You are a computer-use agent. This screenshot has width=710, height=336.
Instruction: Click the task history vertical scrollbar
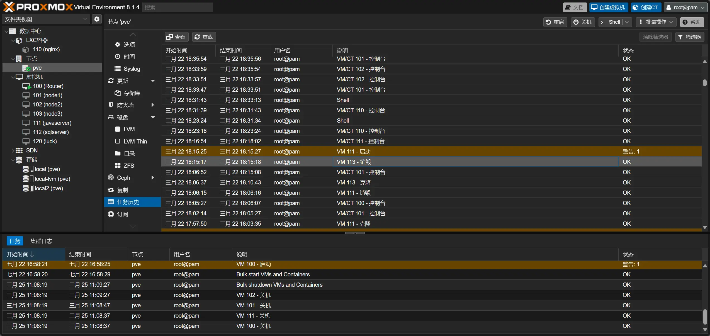[705, 83]
